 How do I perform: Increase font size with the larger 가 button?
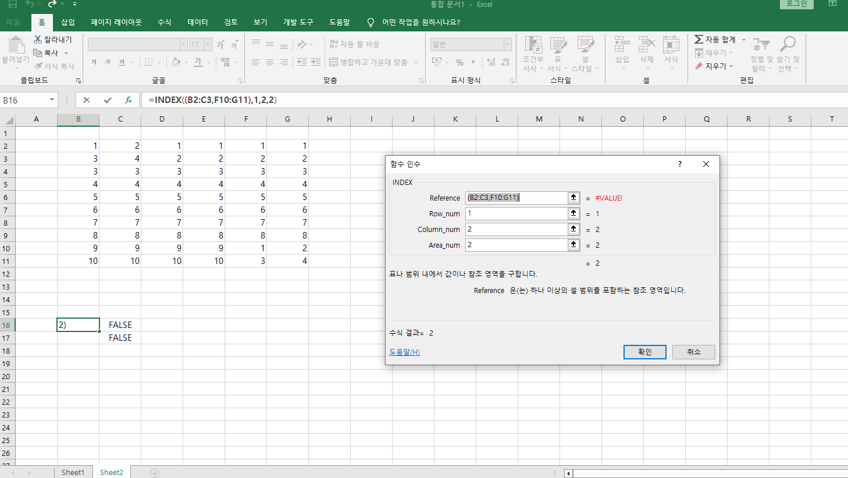pyautogui.click(x=220, y=45)
